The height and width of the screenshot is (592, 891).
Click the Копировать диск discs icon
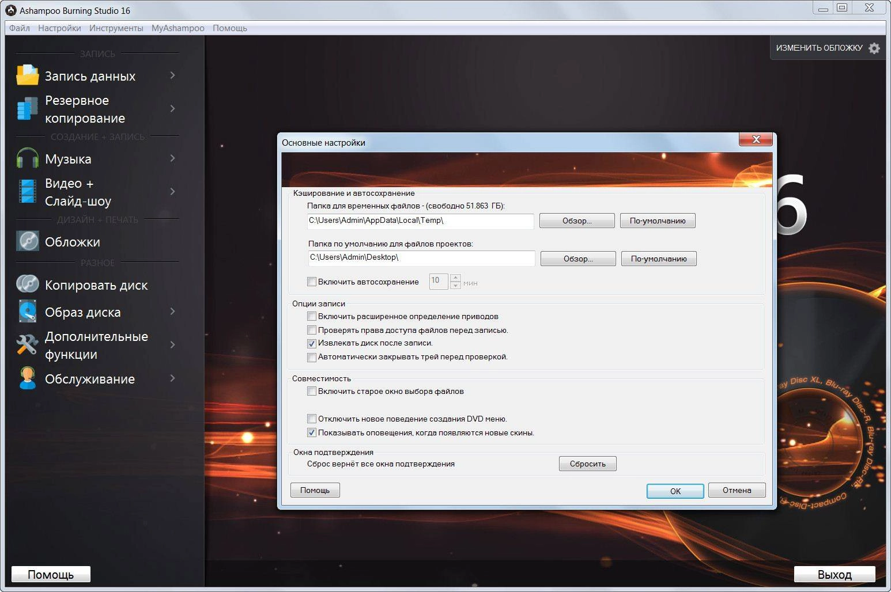[x=27, y=284]
